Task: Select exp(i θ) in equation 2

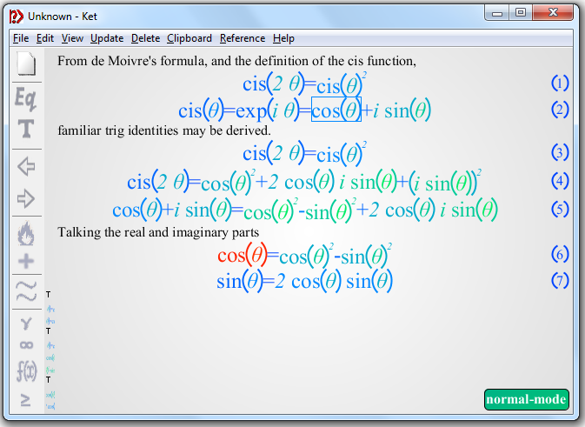Action: point(268,110)
